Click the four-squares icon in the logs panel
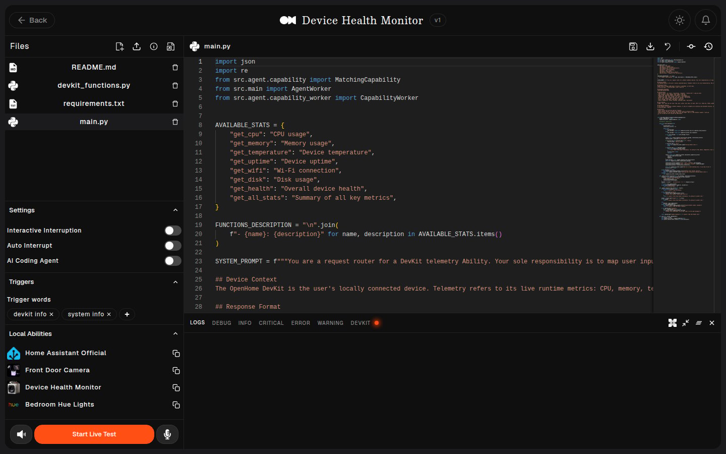726x454 pixels. pyautogui.click(x=673, y=323)
